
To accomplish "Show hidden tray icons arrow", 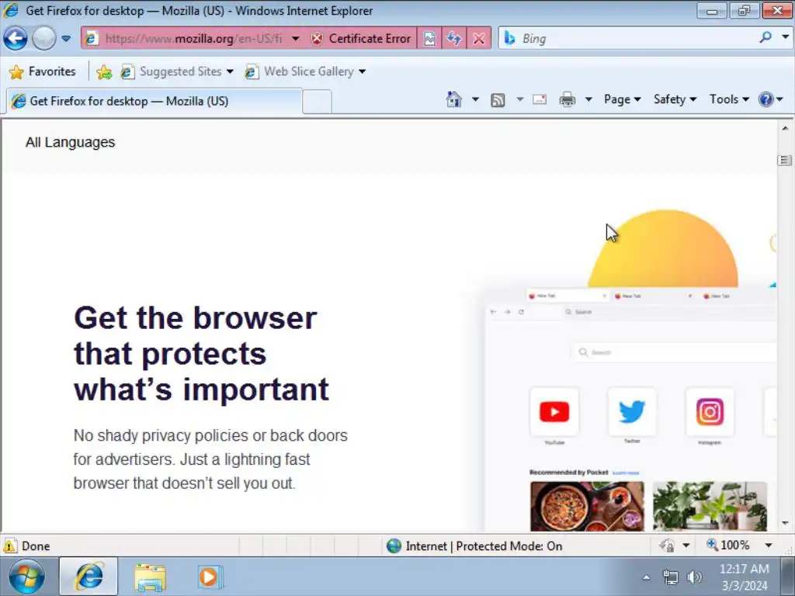I will [646, 577].
